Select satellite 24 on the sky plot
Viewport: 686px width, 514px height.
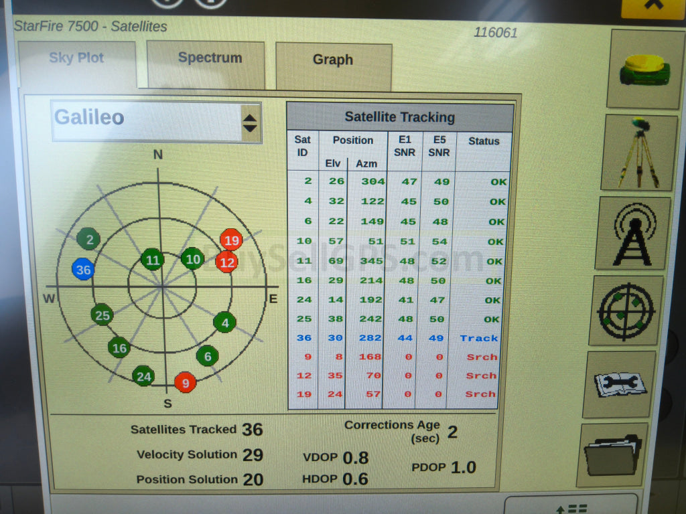(x=143, y=376)
